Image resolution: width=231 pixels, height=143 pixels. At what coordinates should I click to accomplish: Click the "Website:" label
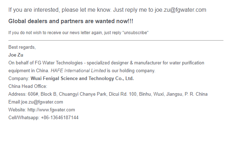17,110
